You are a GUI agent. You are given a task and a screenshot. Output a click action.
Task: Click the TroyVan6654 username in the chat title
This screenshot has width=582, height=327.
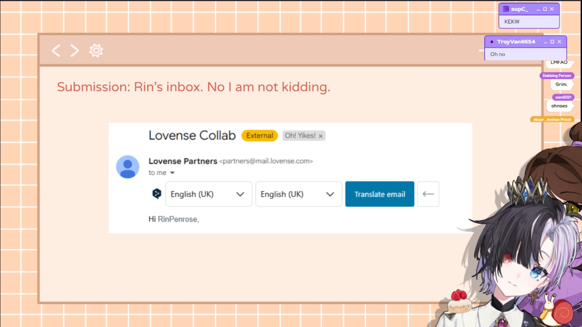(516, 42)
